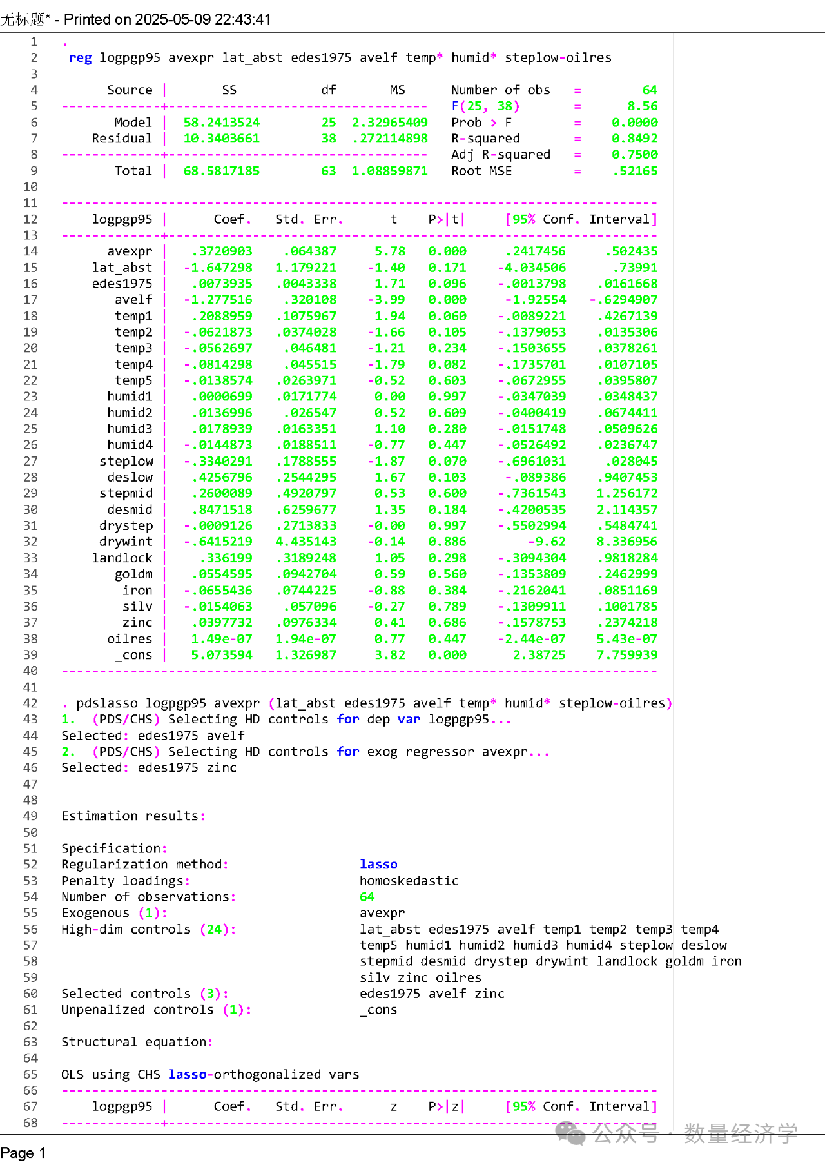Click the Total SS value 68.5817185
The height and width of the screenshot is (1167, 825).
pos(222,171)
